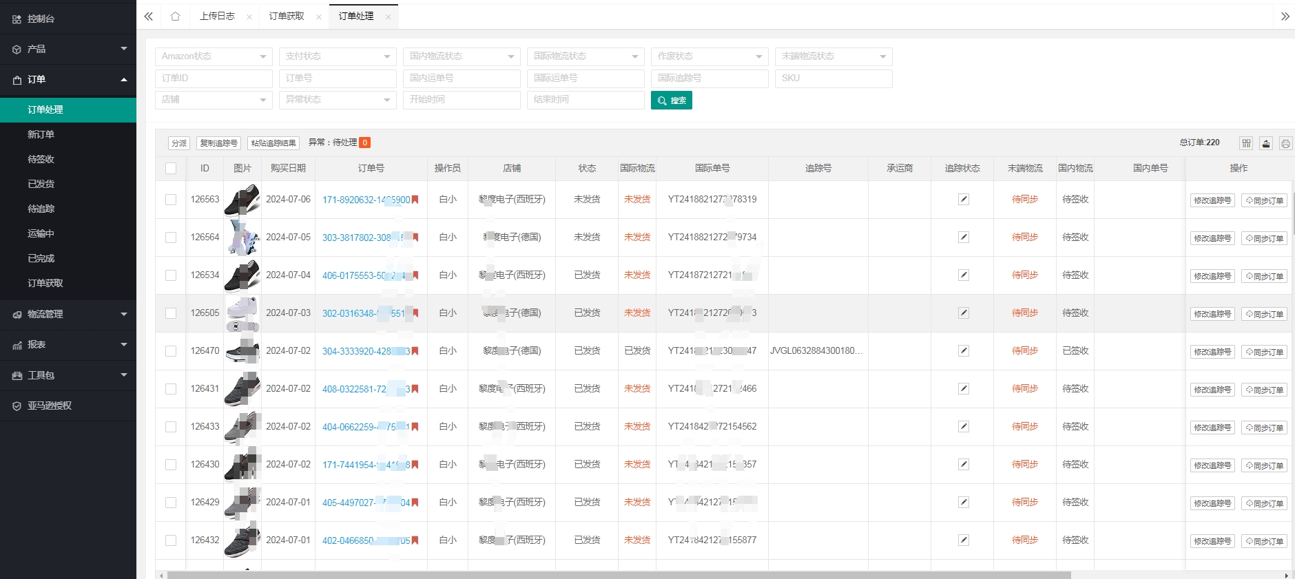Click the green 搜索 button
Image resolution: width=1295 pixels, height=579 pixels.
671,101
